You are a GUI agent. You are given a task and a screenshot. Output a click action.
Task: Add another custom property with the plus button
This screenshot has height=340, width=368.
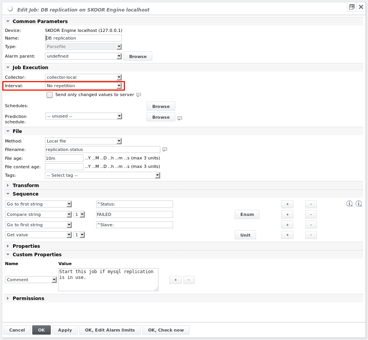click(175, 280)
